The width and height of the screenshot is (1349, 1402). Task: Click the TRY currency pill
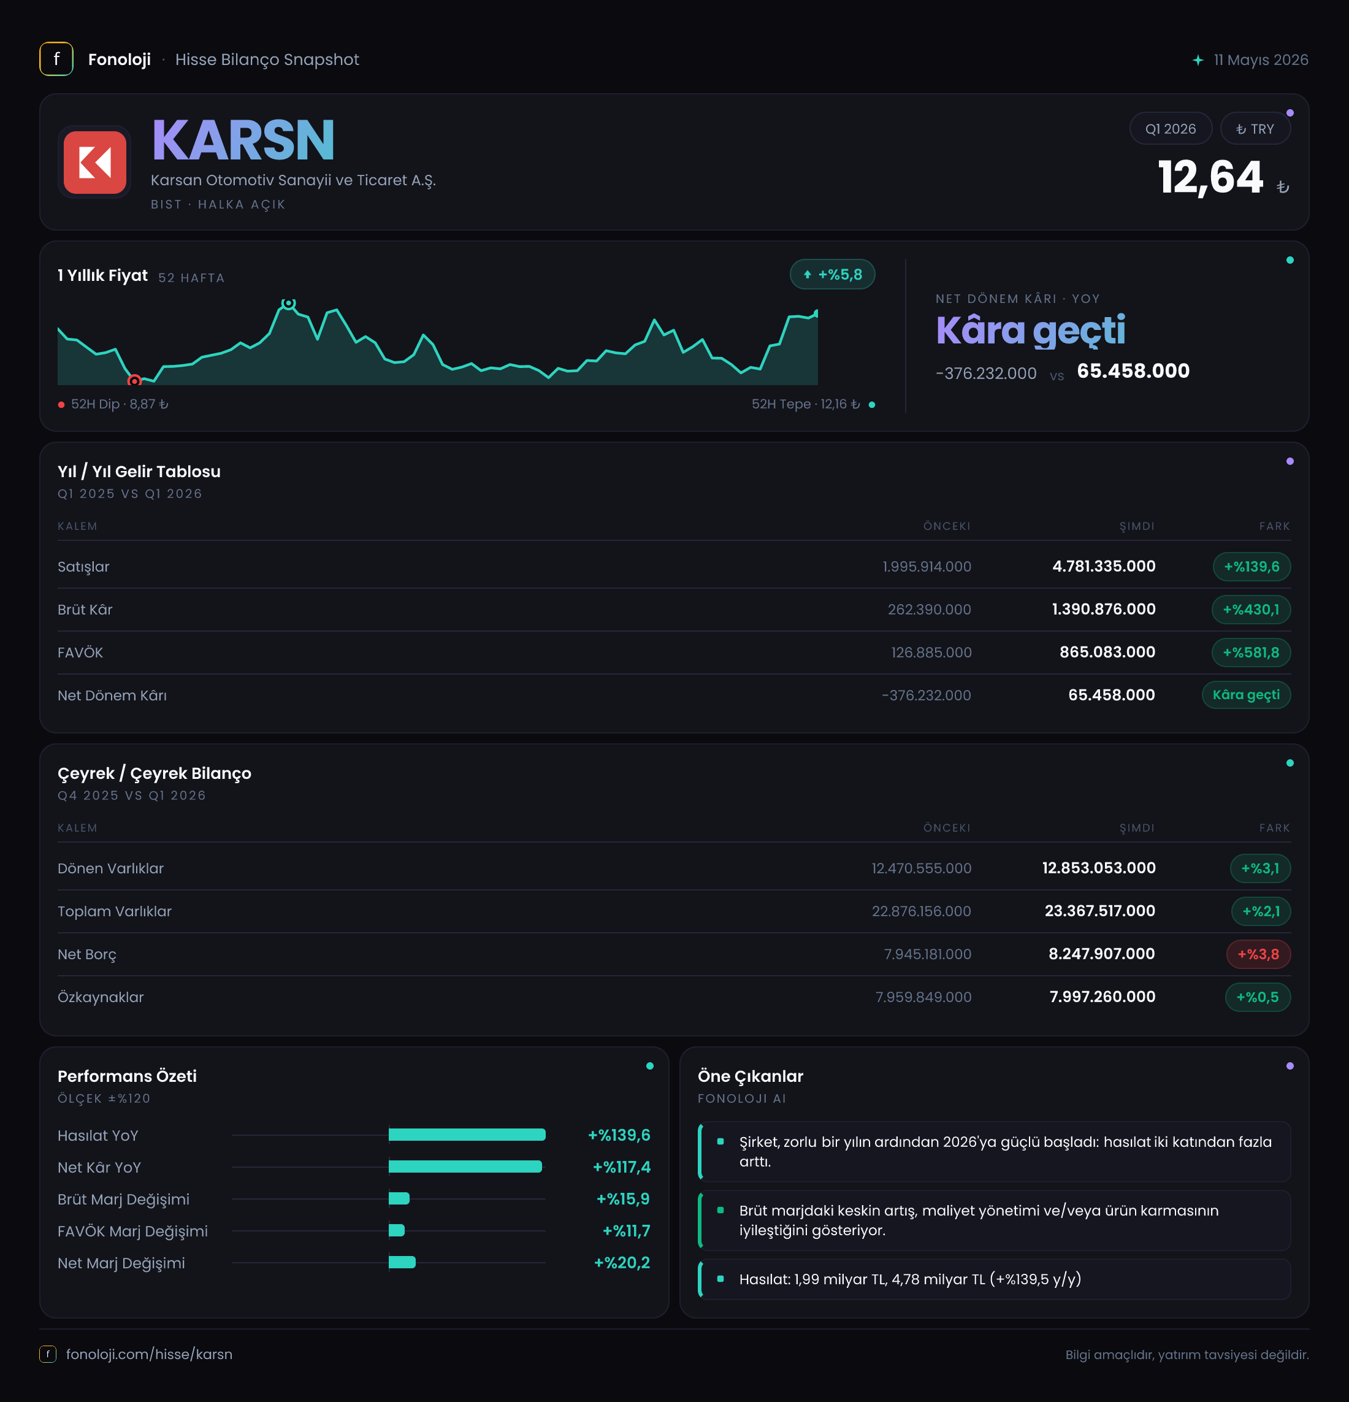coord(1255,129)
